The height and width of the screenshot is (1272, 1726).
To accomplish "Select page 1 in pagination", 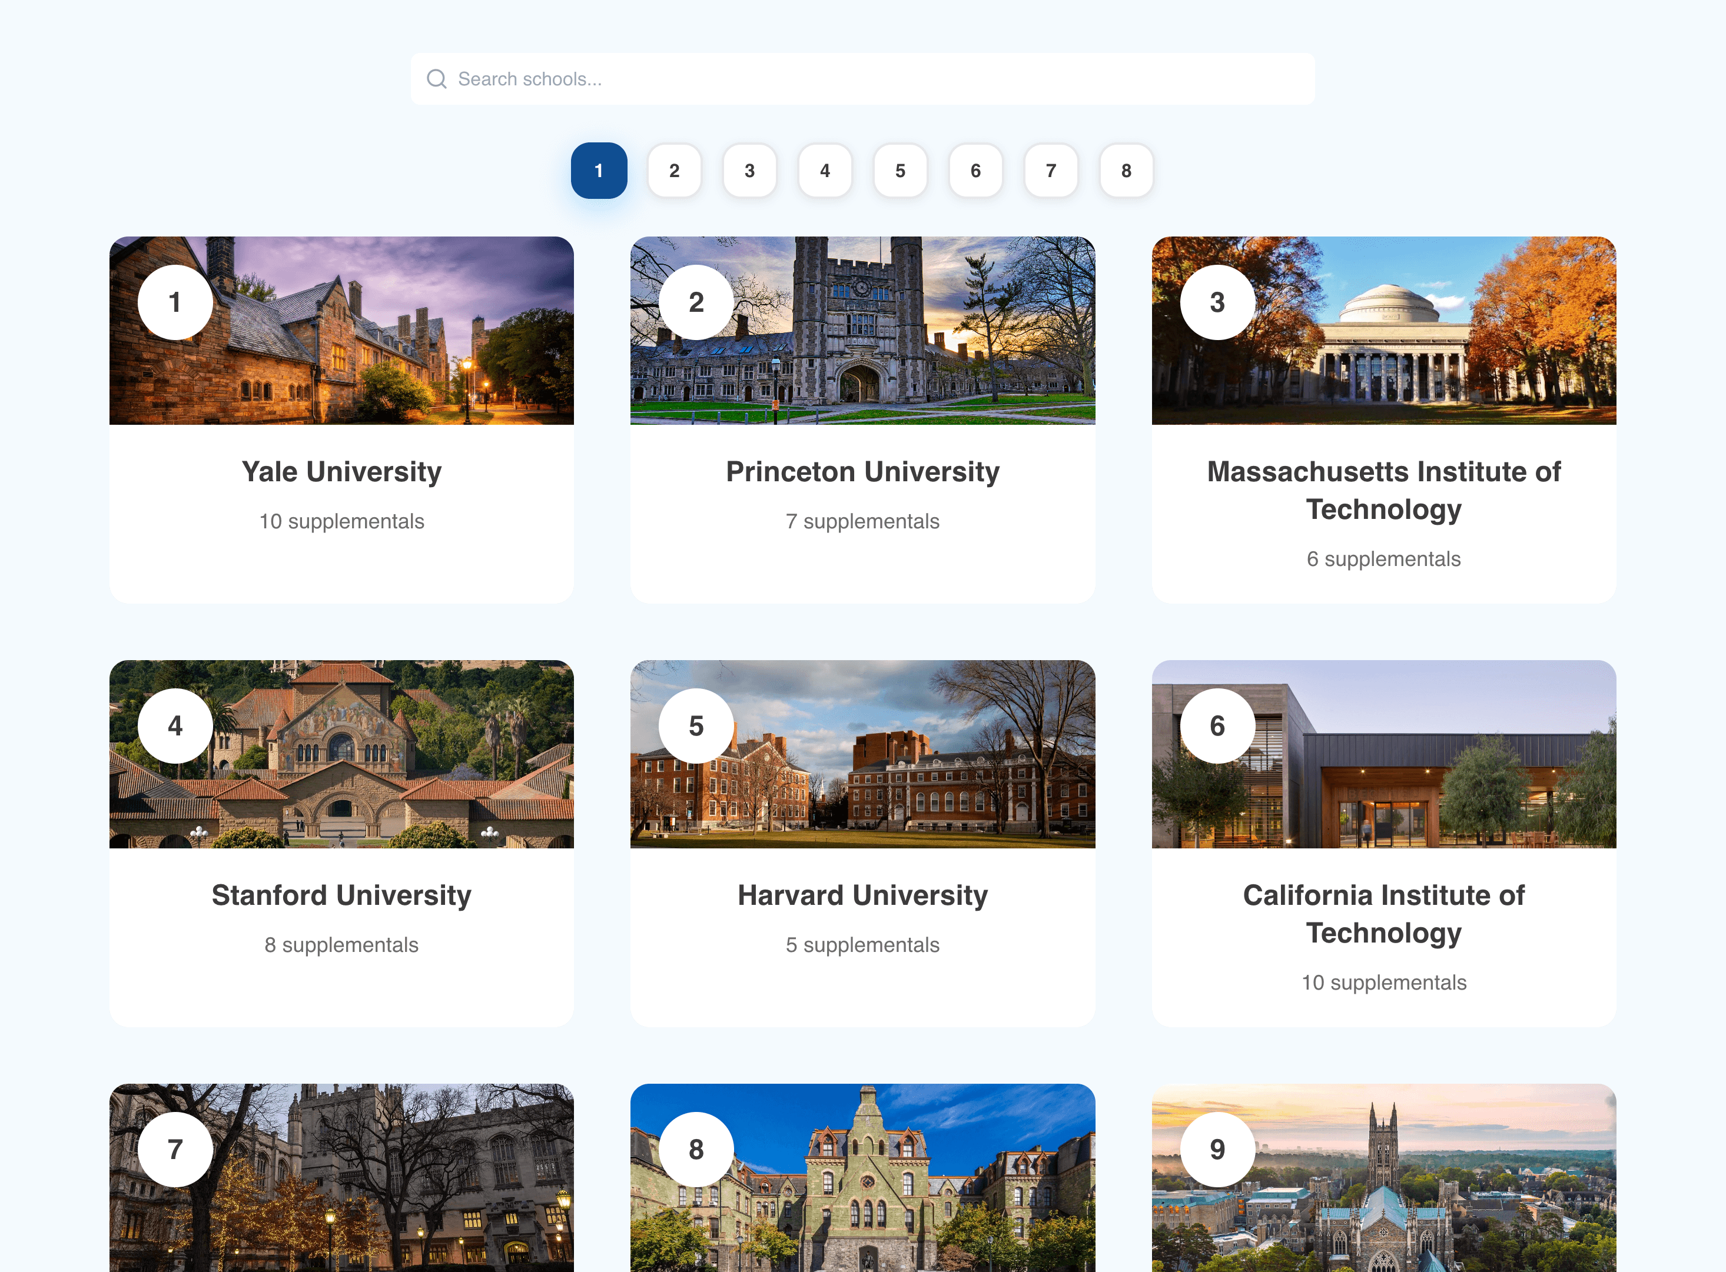I will (x=599, y=170).
